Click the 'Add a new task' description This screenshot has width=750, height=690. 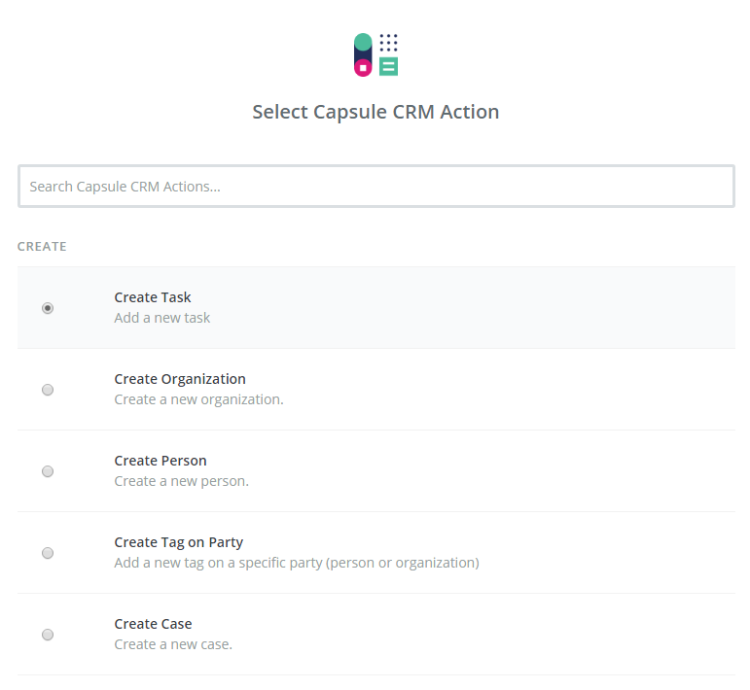click(x=162, y=318)
